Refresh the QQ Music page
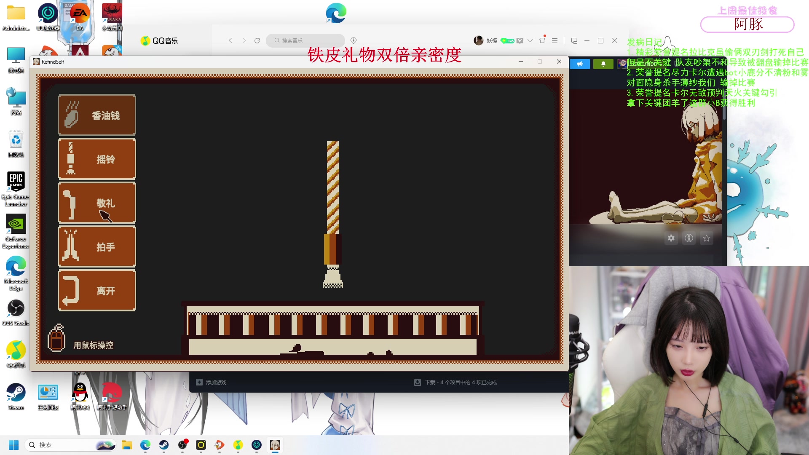 pos(257,40)
